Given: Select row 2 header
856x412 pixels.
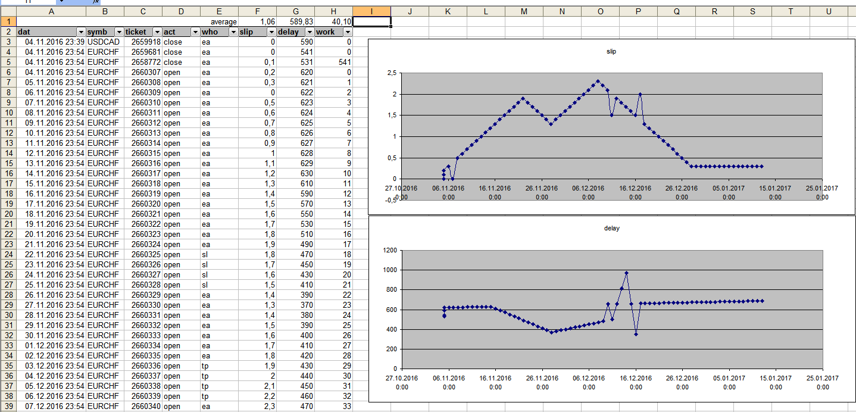Looking at the screenshot, I should (8, 32).
